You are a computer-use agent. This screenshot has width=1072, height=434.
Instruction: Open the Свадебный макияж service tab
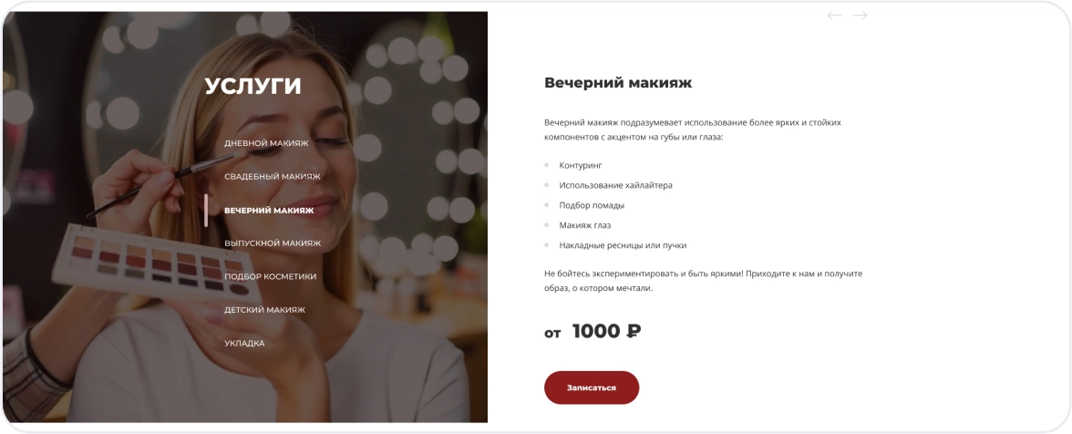(272, 176)
